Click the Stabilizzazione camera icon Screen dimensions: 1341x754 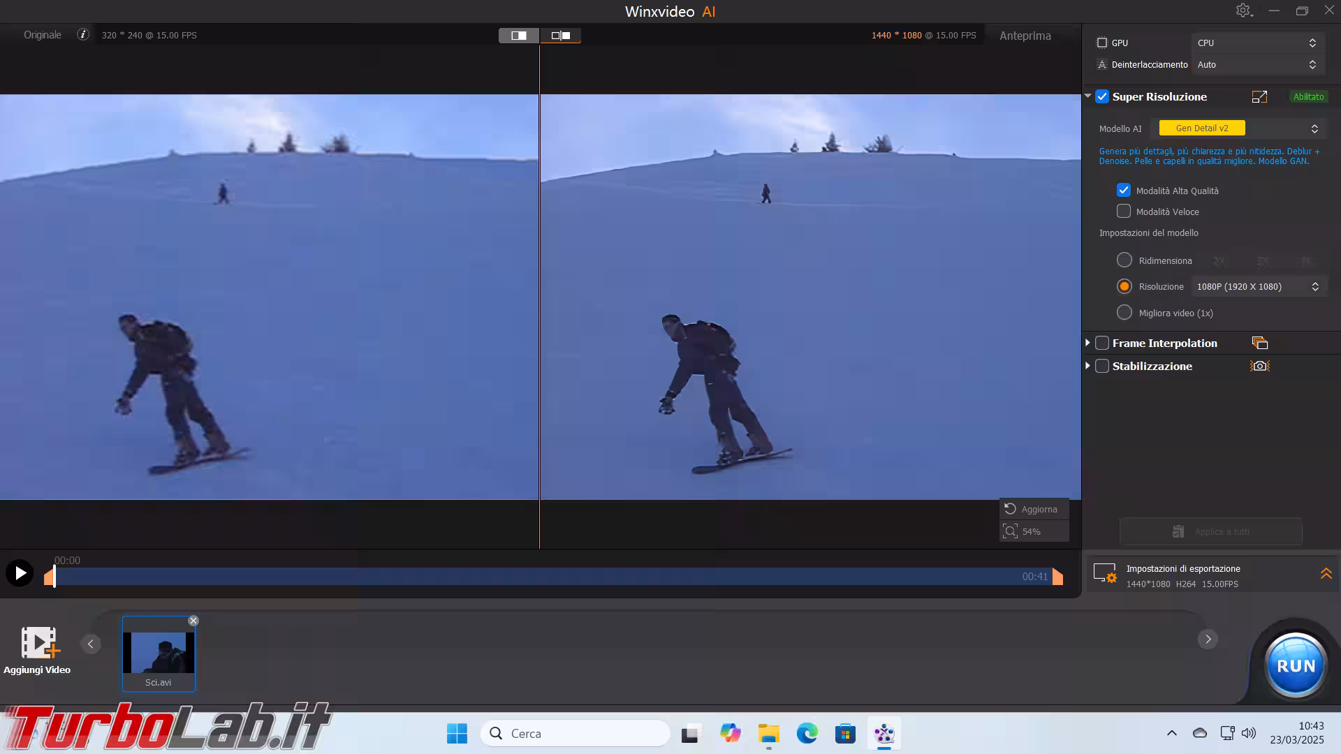pyautogui.click(x=1260, y=366)
